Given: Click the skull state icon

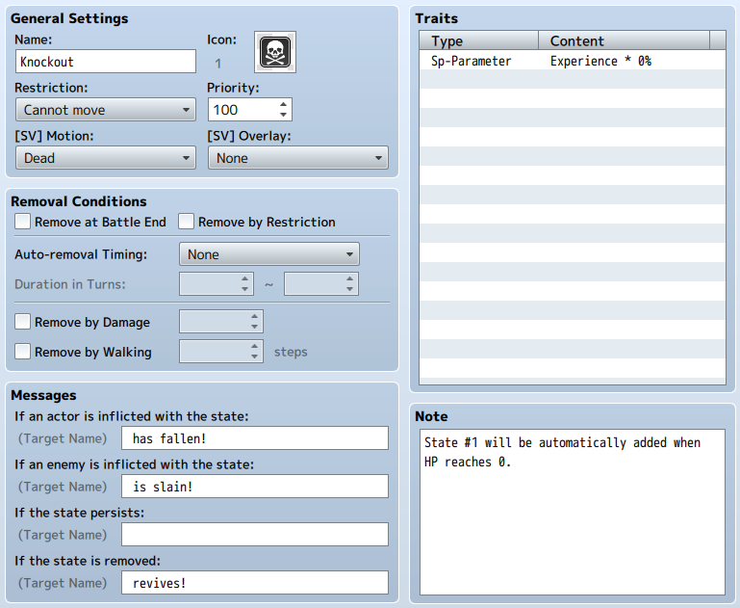Looking at the screenshot, I should point(275,52).
